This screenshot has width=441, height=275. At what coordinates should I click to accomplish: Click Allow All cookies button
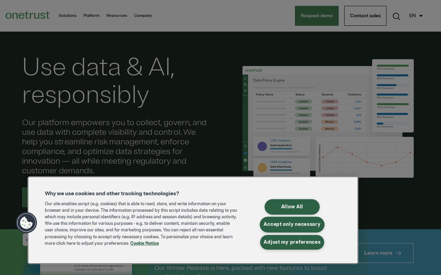292,207
